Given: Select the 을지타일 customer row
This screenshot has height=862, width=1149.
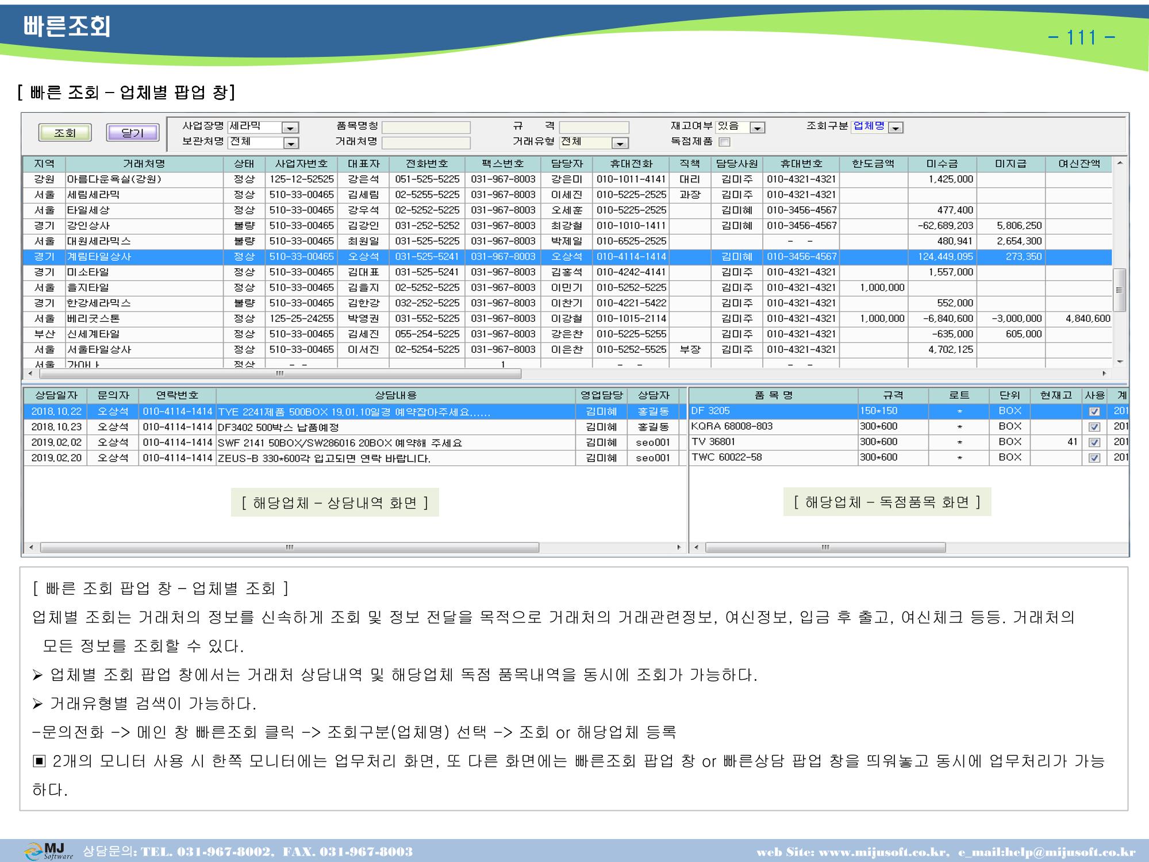Looking at the screenshot, I should [567, 288].
